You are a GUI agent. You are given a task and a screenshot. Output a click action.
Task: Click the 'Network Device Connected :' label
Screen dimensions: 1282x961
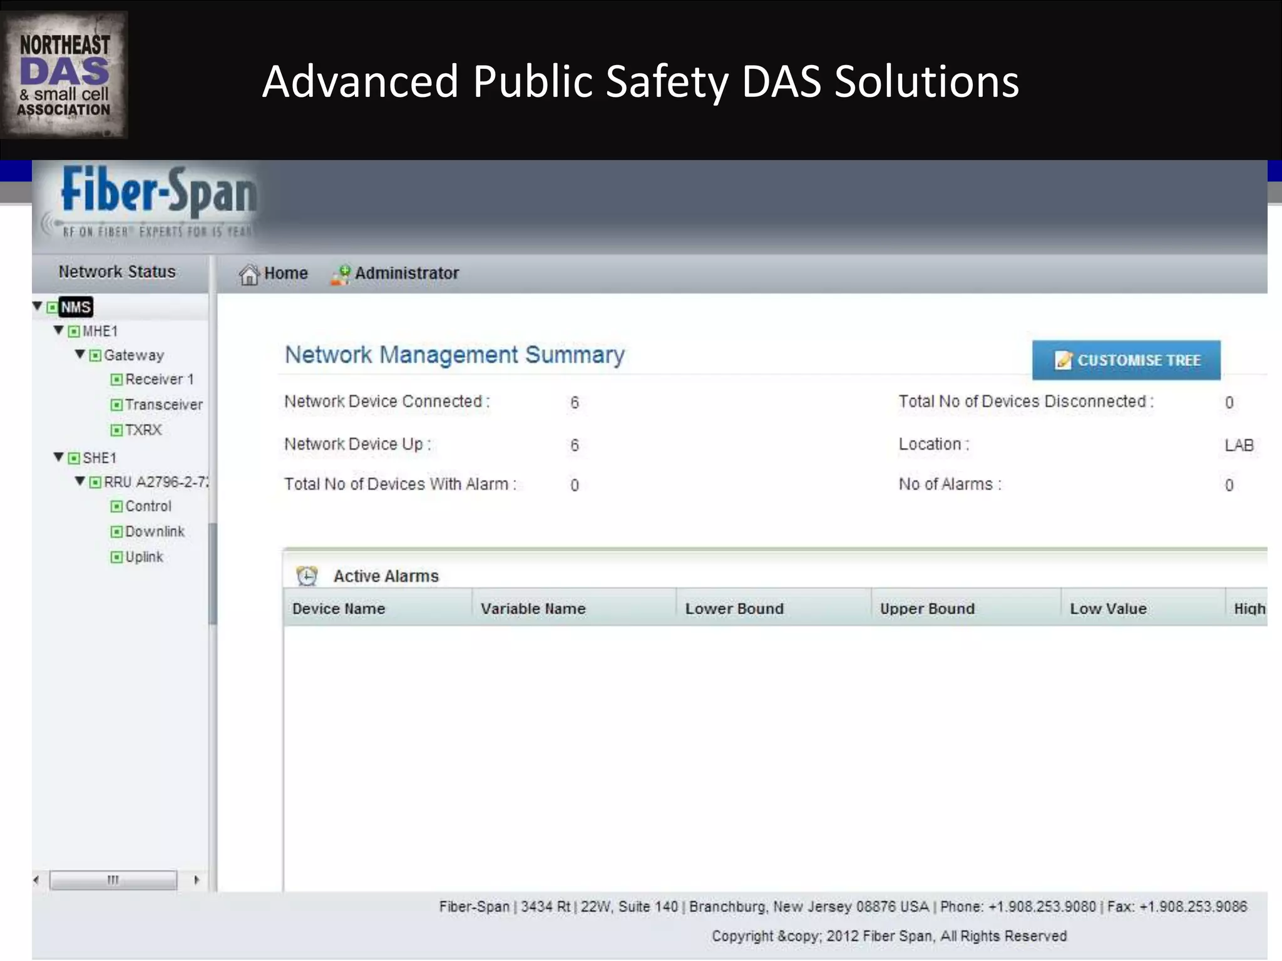point(387,402)
